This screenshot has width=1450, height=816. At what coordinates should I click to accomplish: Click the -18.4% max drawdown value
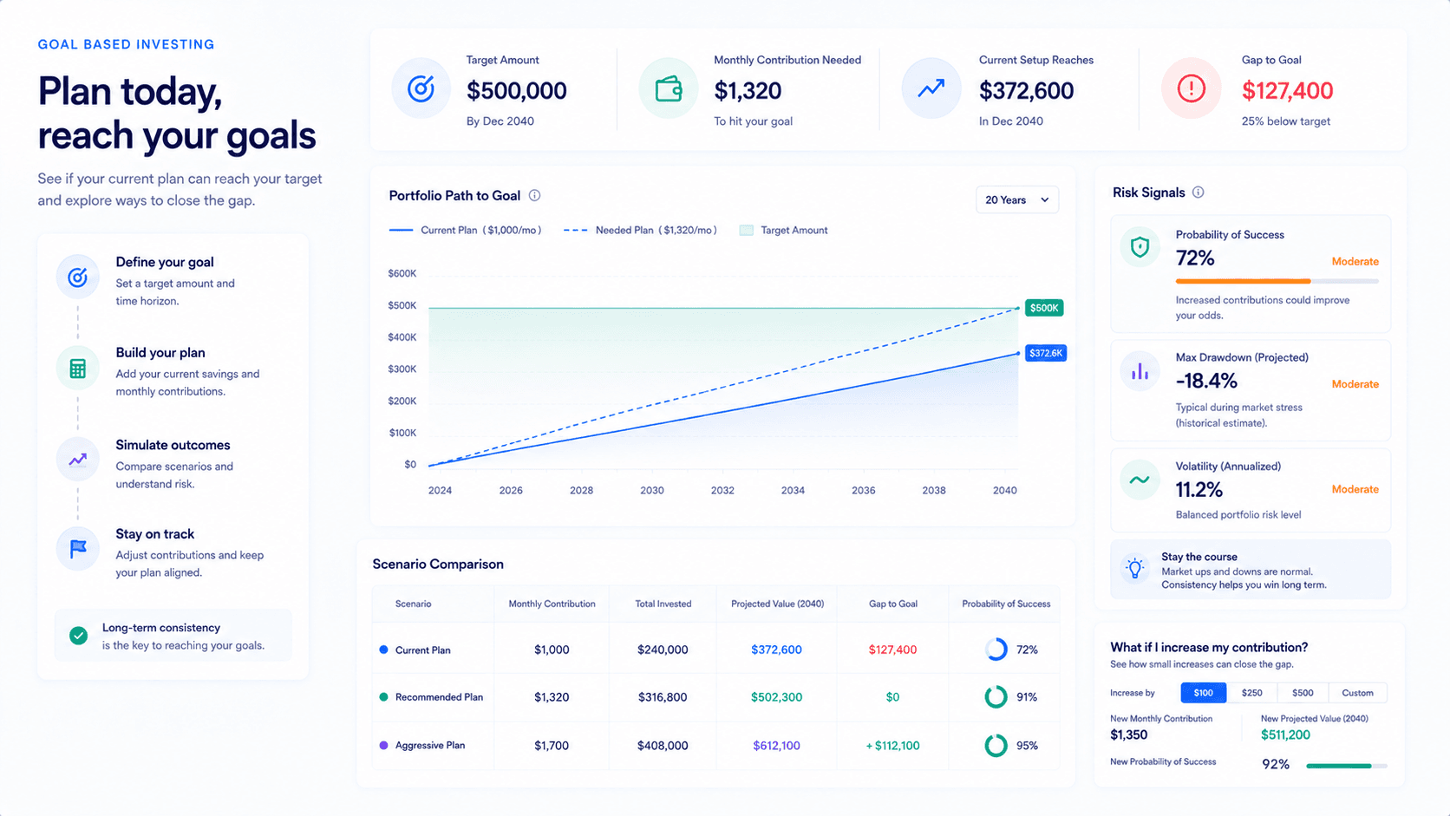click(x=1206, y=382)
